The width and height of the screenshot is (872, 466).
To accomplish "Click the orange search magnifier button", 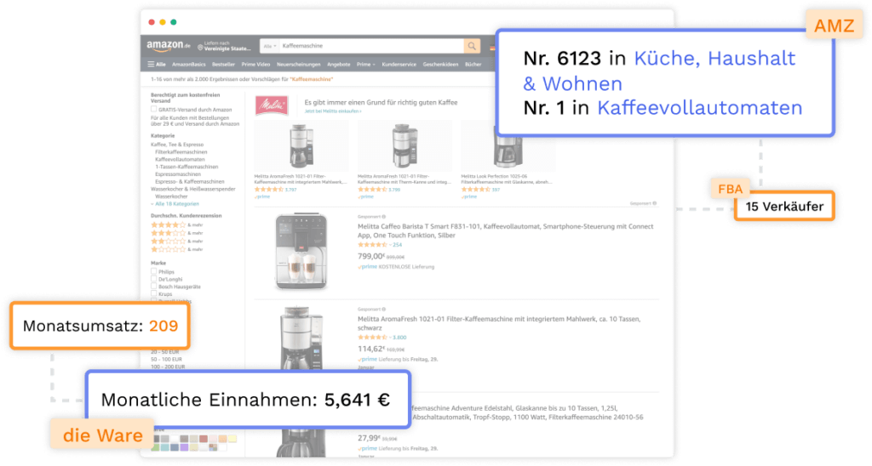I will tap(472, 46).
